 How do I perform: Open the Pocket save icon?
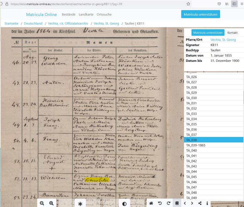coord(219,4)
